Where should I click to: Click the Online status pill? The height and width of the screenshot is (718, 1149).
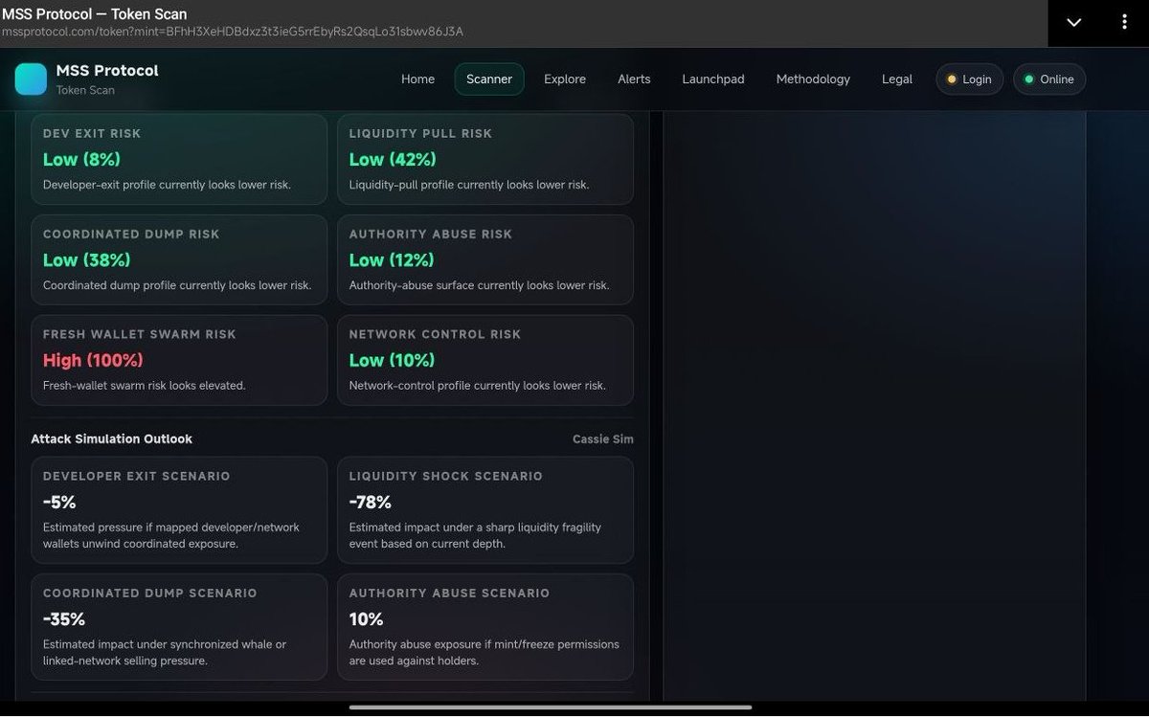1049,79
